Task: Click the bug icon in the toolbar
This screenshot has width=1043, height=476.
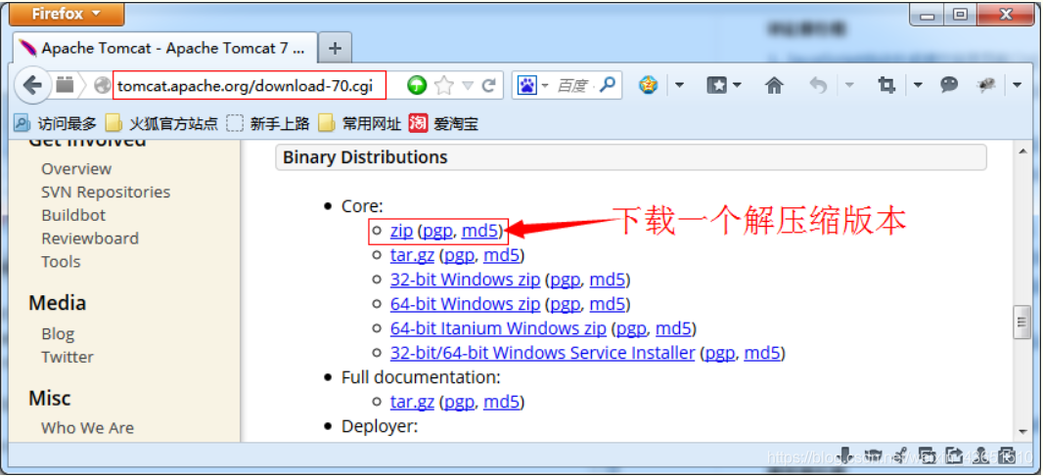Action: tap(986, 84)
